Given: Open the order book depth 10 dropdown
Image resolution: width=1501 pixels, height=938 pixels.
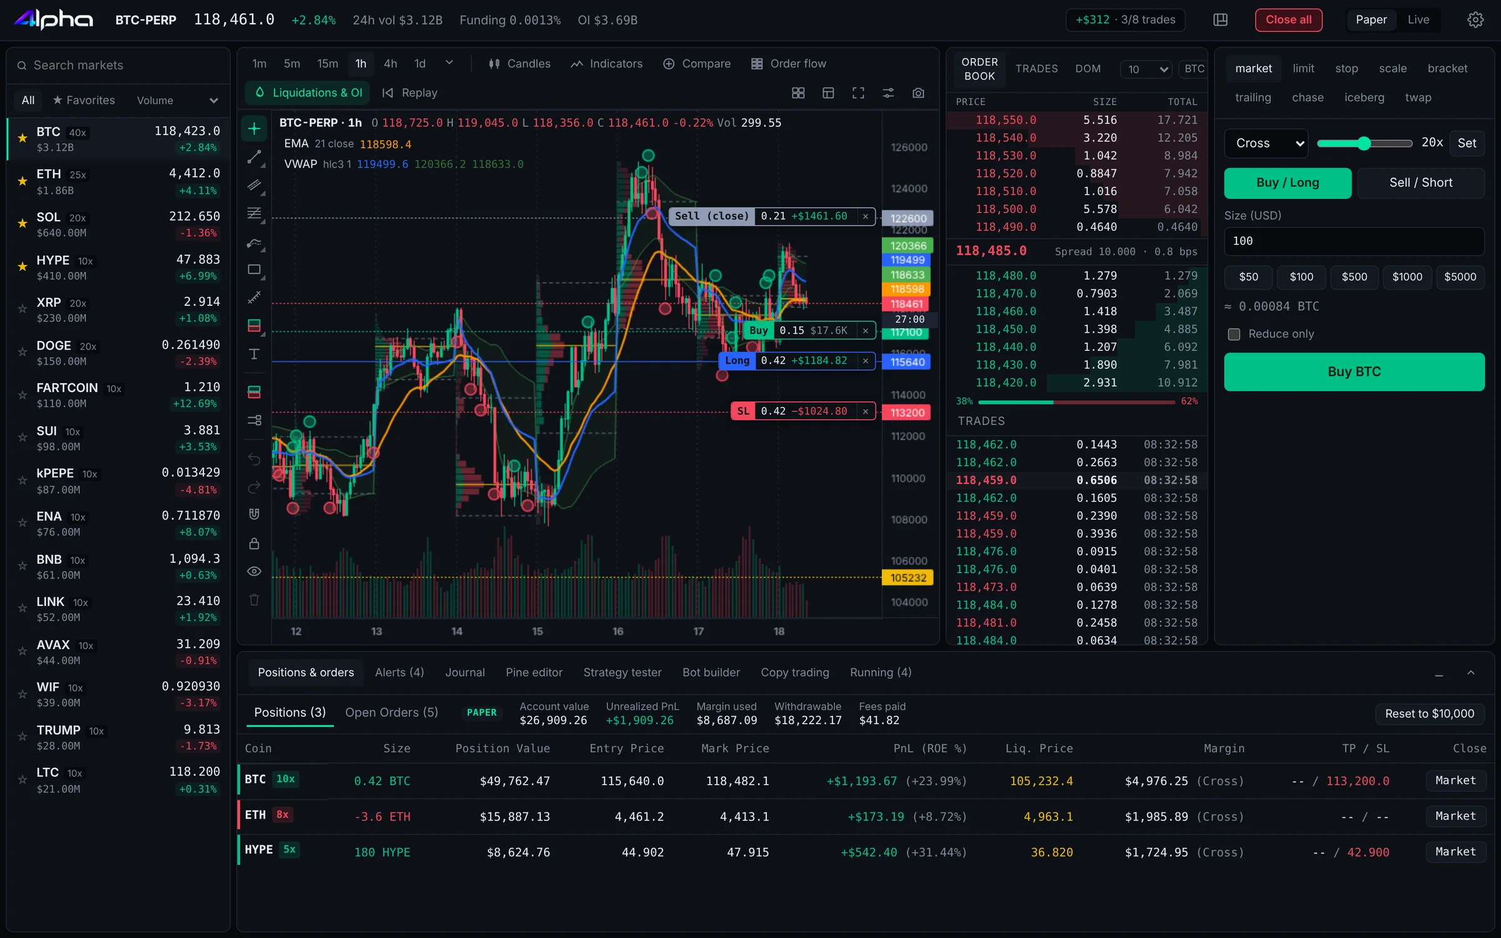Looking at the screenshot, I should 1146,69.
